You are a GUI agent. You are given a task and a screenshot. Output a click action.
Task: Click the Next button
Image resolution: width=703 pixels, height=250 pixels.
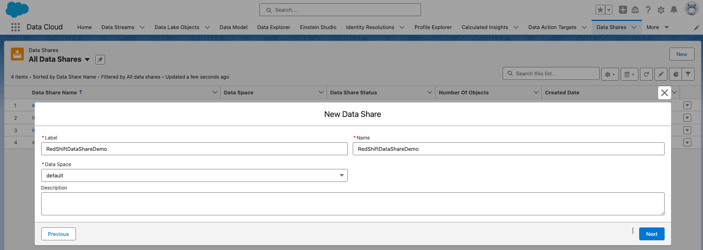pyautogui.click(x=652, y=234)
